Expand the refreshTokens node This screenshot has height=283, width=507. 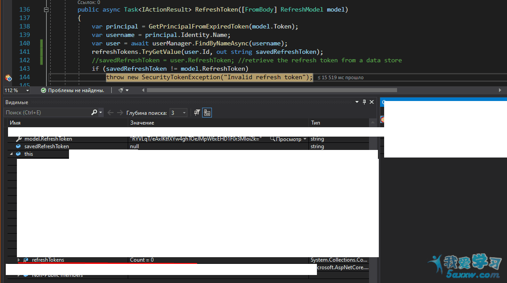(19, 260)
